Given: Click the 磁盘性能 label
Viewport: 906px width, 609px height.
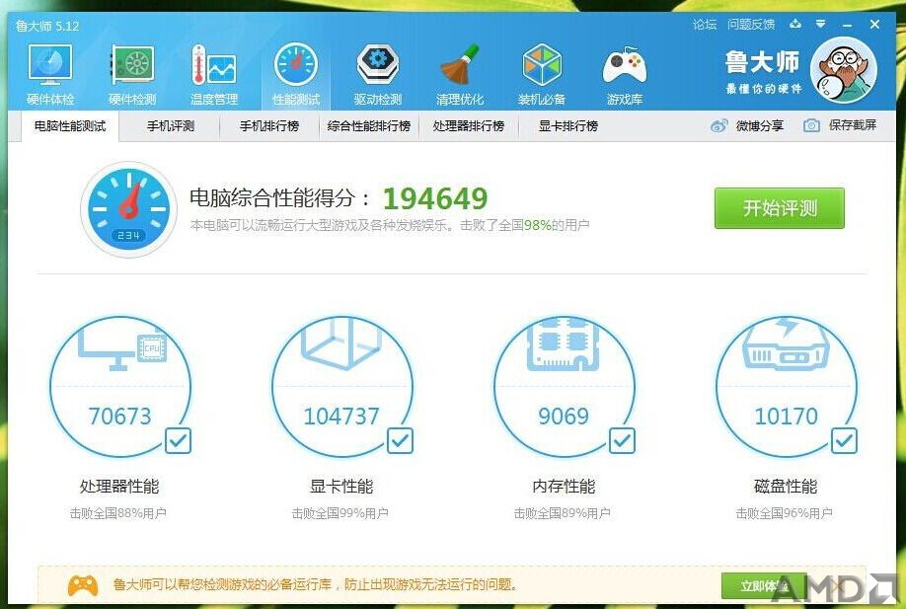Looking at the screenshot, I should (786, 487).
